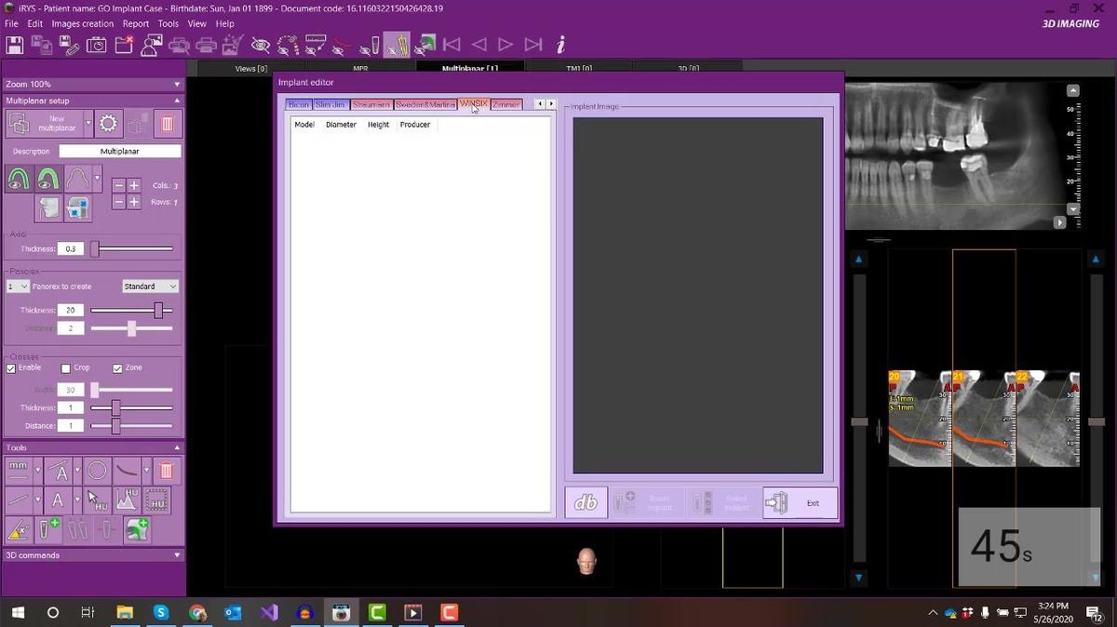Select the HU rectangle region tool
This screenshot has height=627, width=1117.
point(155,500)
